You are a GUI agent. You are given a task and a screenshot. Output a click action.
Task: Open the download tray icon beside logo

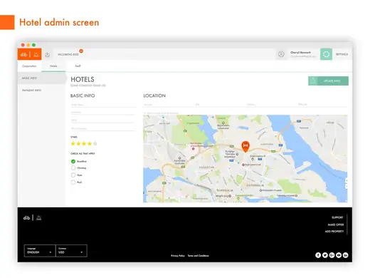[x=48, y=54]
